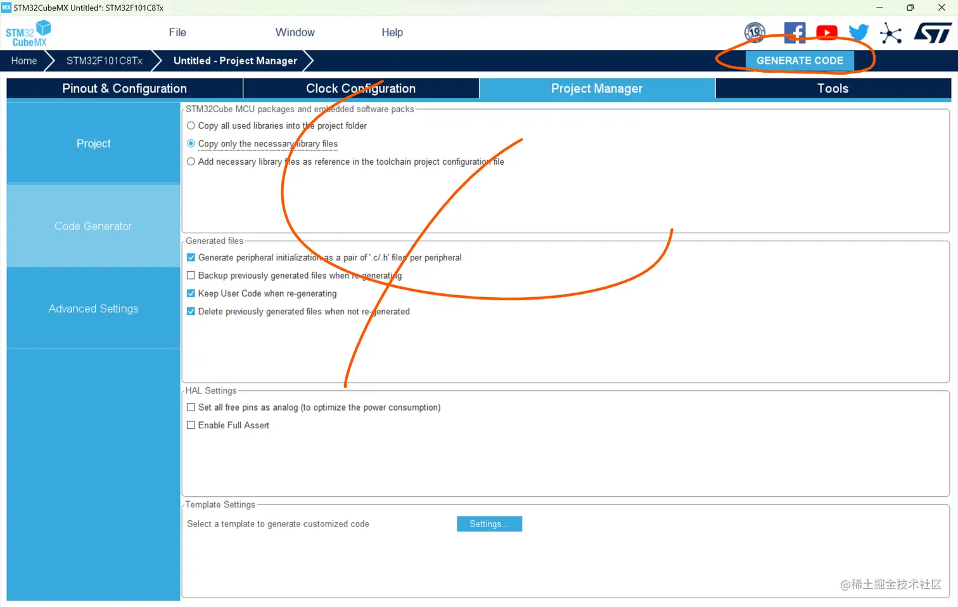Open the File menu

tap(177, 32)
